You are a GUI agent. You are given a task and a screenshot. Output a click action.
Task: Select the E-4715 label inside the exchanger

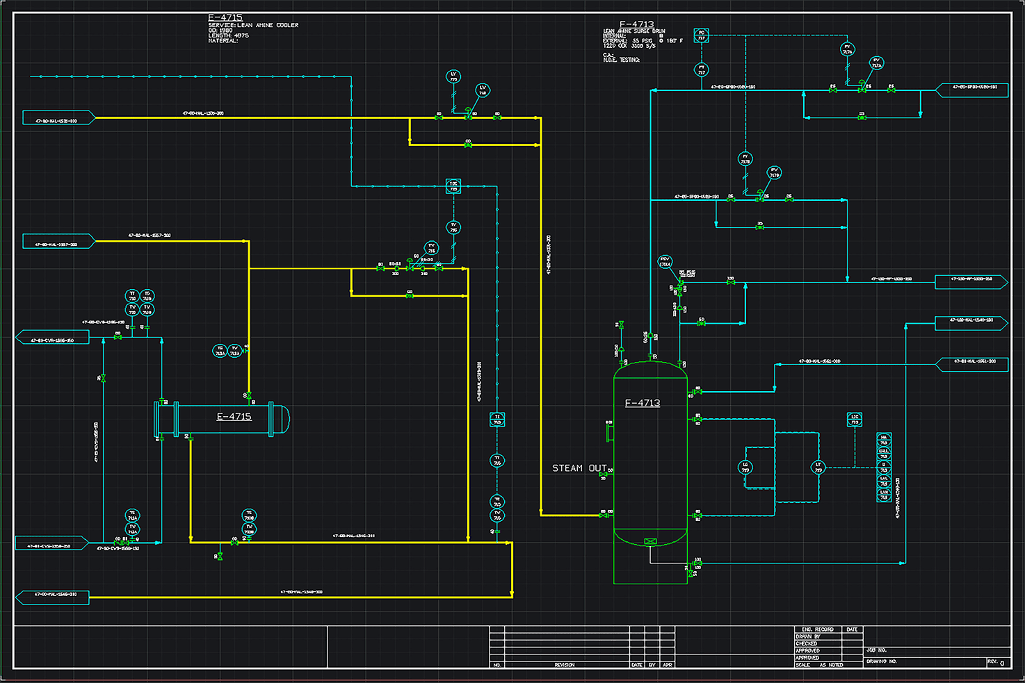click(x=234, y=417)
